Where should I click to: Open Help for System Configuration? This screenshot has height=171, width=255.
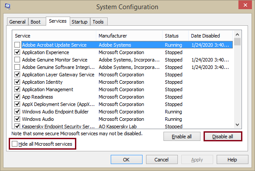tap(232, 160)
